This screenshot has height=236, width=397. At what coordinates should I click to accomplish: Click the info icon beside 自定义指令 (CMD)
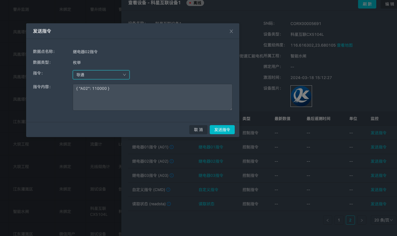pyautogui.click(x=168, y=190)
